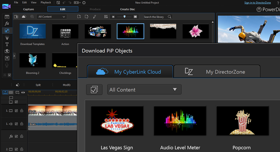Click the Magic tools wand icon
The image size is (280, 152).
pos(17,85)
